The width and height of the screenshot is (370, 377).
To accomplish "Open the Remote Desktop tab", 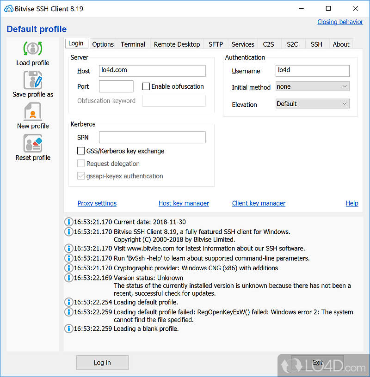I will point(177,44).
